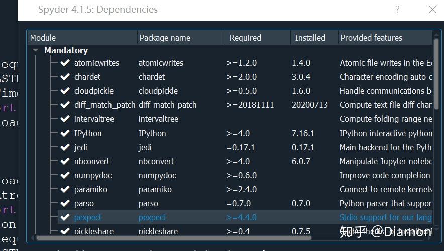The height and width of the screenshot is (251, 444).
Task: Click the vertical scrollbar of the dependencies list
Action: click(x=436, y=74)
